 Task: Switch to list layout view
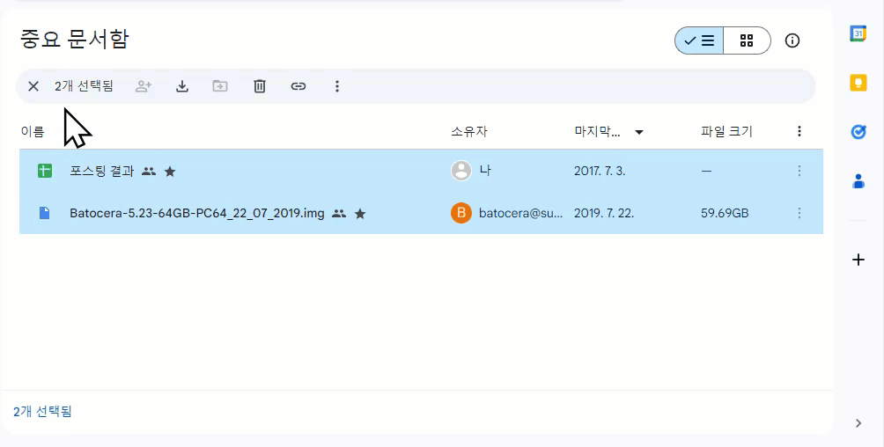pos(699,40)
